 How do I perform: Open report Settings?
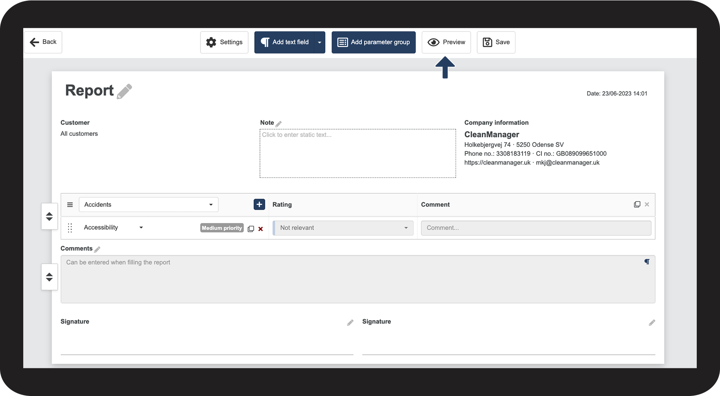point(224,42)
